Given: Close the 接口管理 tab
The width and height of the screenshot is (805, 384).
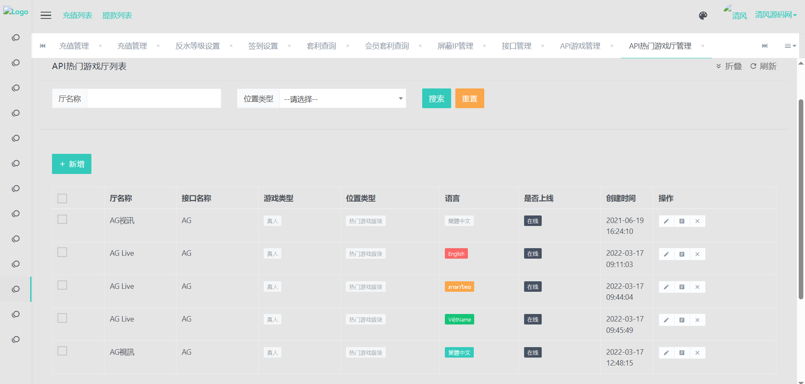Looking at the screenshot, I should coord(543,46).
